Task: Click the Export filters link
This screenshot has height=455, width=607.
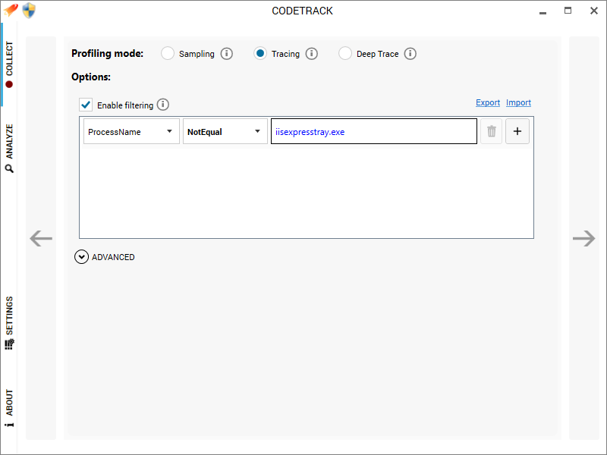Action: pos(488,102)
